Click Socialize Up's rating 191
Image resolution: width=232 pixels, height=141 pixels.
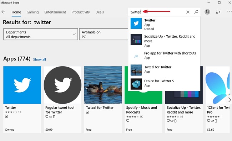[176, 117]
